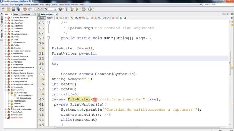Switch to the Files tab
This screenshot has width=234, height=131.
pyautogui.click(x=16, y=15)
